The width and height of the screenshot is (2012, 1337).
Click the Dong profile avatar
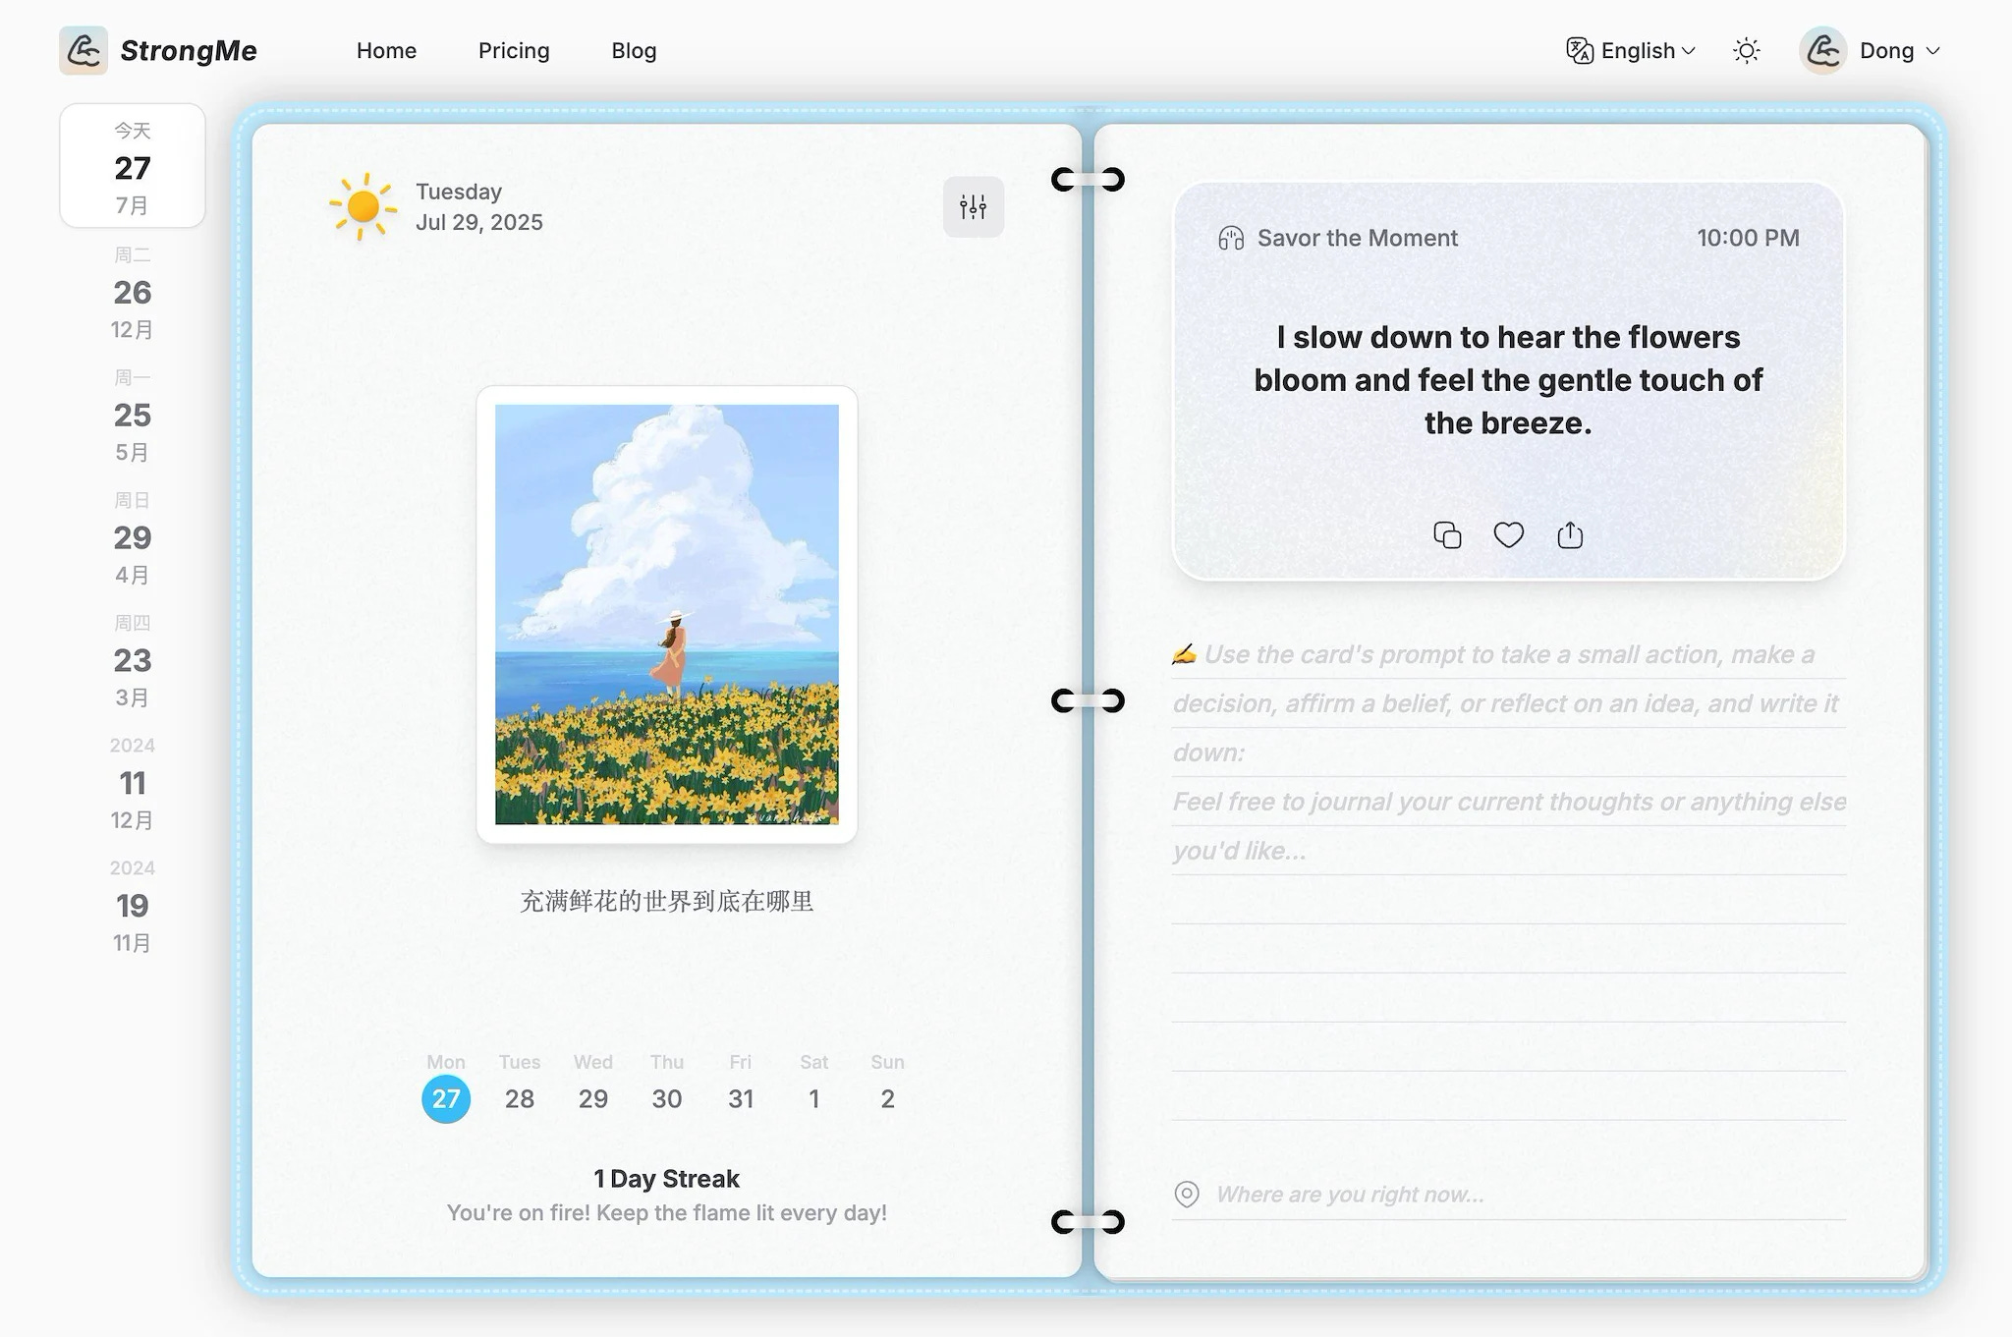tap(1823, 51)
